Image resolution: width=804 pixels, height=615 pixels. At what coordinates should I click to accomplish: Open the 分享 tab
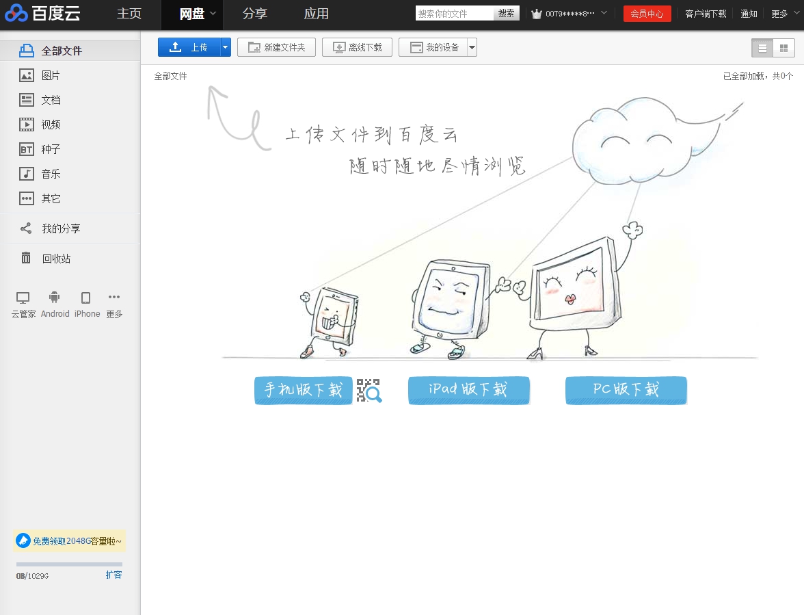(x=255, y=14)
